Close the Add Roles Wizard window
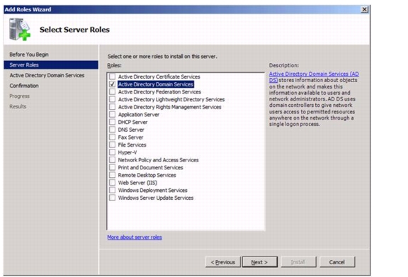This screenshot has width=408, height=277. [365, 9]
